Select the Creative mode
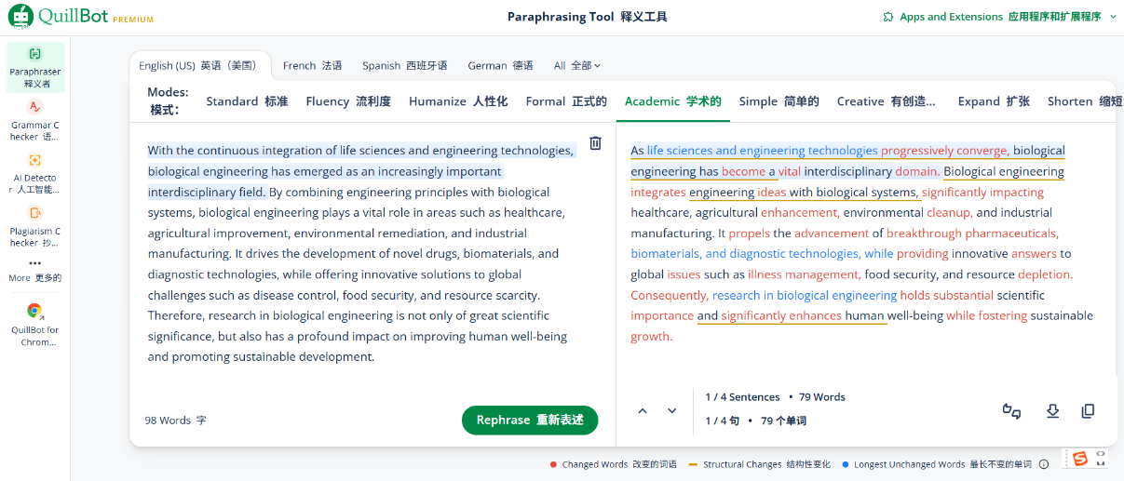 tap(886, 101)
